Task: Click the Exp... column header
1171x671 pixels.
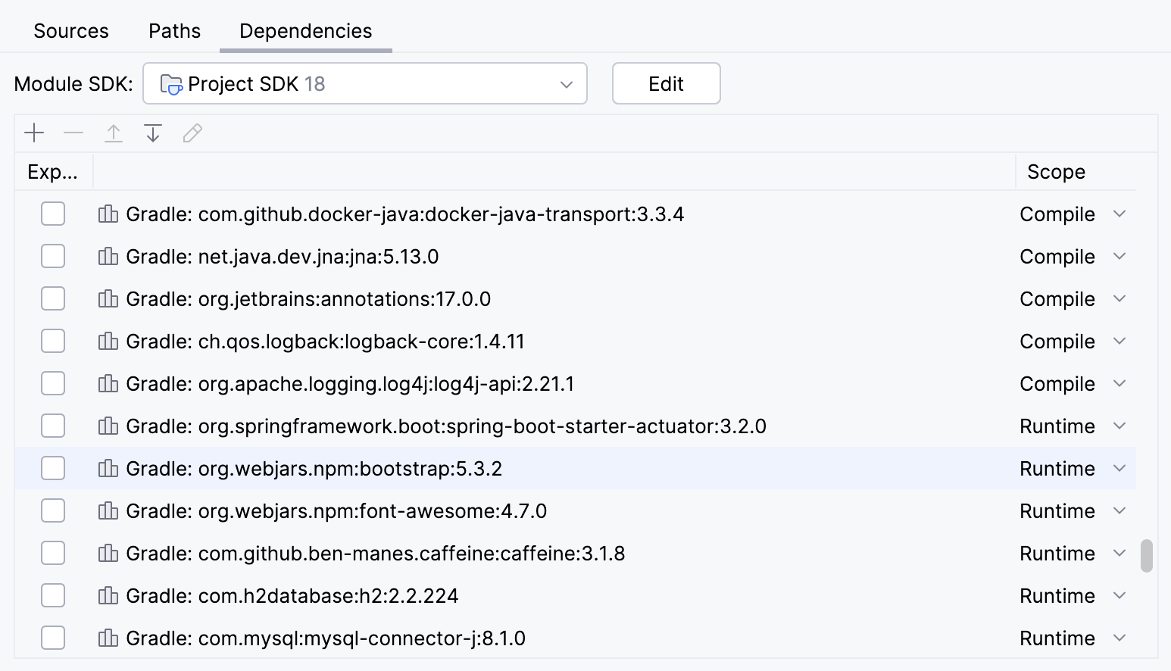Action: (x=52, y=171)
